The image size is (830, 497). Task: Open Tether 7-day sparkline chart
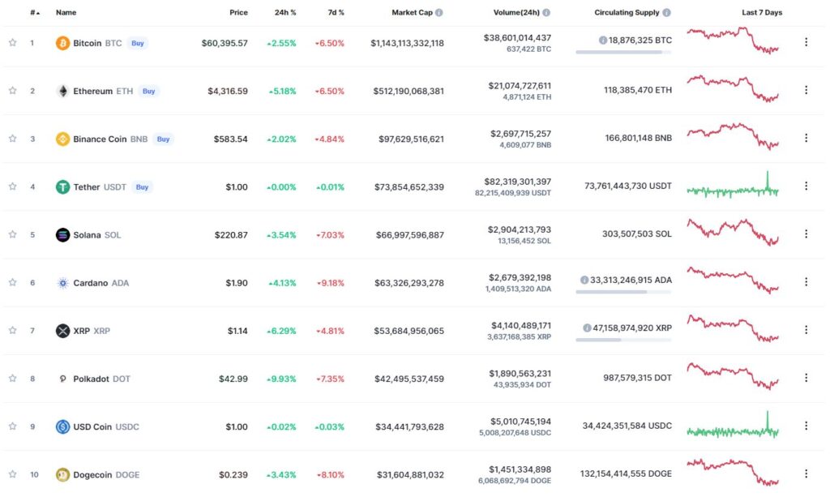pyautogui.click(x=733, y=185)
